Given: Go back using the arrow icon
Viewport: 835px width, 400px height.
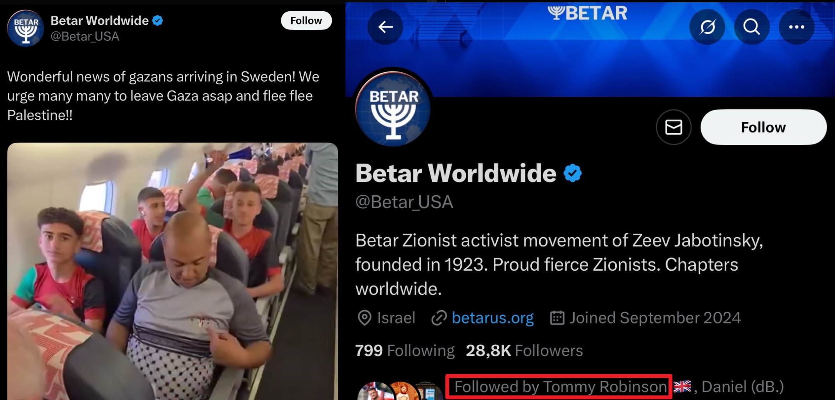Looking at the screenshot, I should coord(385,27).
